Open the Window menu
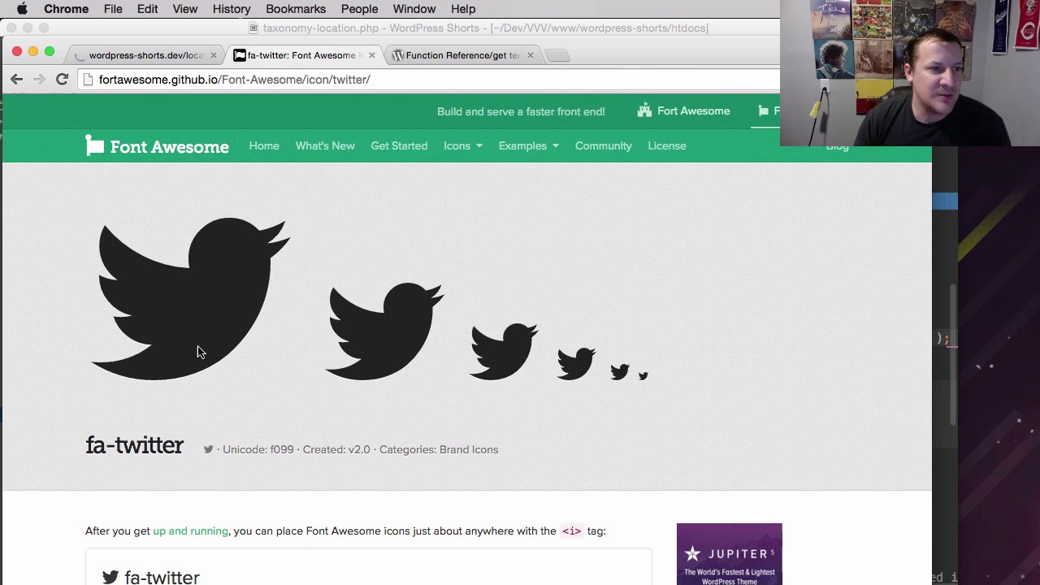 414,9
